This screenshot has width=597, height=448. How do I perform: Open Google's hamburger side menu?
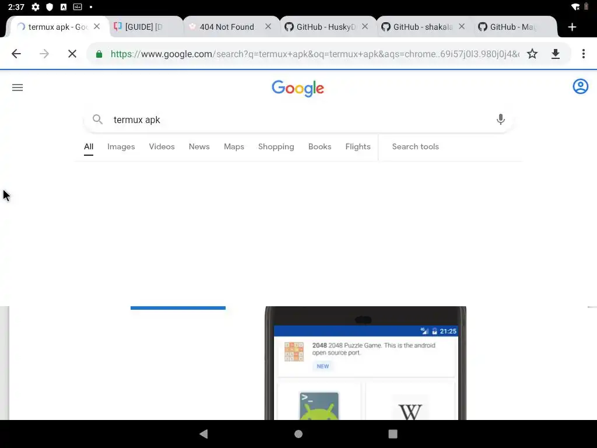pyautogui.click(x=17, y=87)
